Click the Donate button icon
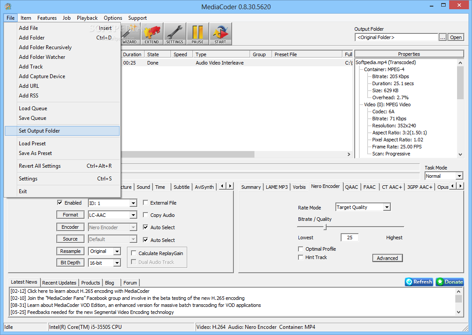This screenshot has width=472, height=335. click(450, 282)
